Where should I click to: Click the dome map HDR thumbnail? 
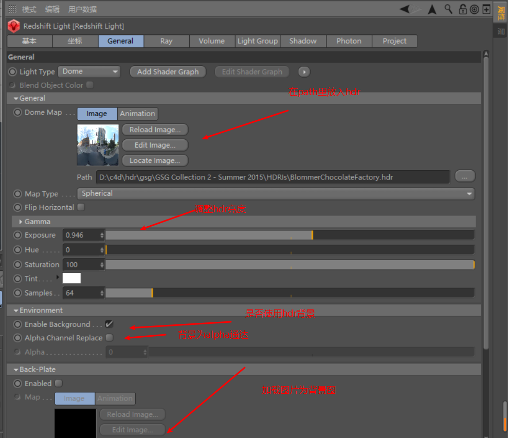coord(98,145)
